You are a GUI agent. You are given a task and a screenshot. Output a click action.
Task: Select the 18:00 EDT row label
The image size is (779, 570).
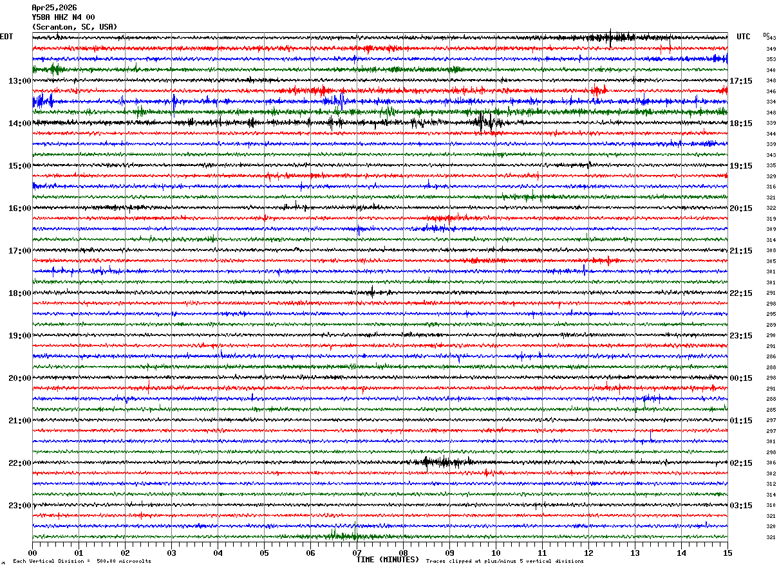click(x=19, y=293)
